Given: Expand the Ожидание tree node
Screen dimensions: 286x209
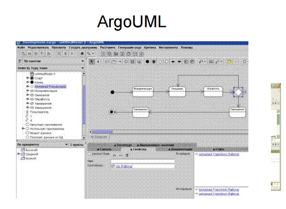Looking at the screenshot, I should click(27, 95).
